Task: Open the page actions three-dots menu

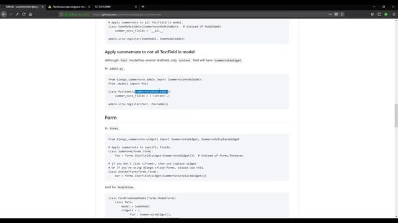Action: pos(330,14)
